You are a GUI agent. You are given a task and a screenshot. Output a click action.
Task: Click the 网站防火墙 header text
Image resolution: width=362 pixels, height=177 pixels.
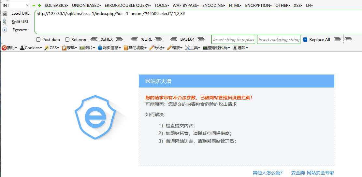tap(158, 81)
